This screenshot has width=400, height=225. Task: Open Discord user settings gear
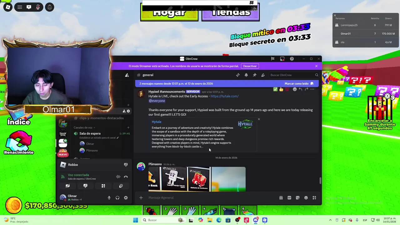pos(126,197)
